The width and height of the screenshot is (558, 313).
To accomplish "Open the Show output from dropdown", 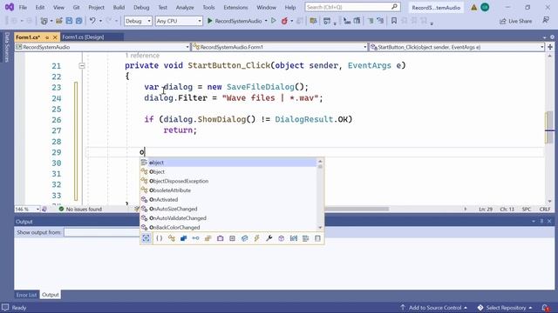I will tap(103, 232).
